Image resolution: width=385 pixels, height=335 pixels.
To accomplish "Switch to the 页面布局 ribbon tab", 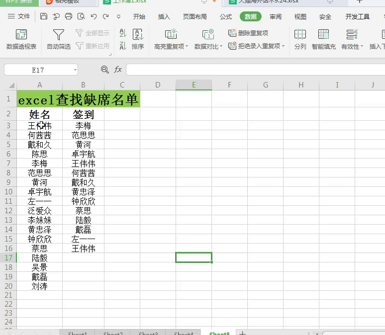I will 194,17.
